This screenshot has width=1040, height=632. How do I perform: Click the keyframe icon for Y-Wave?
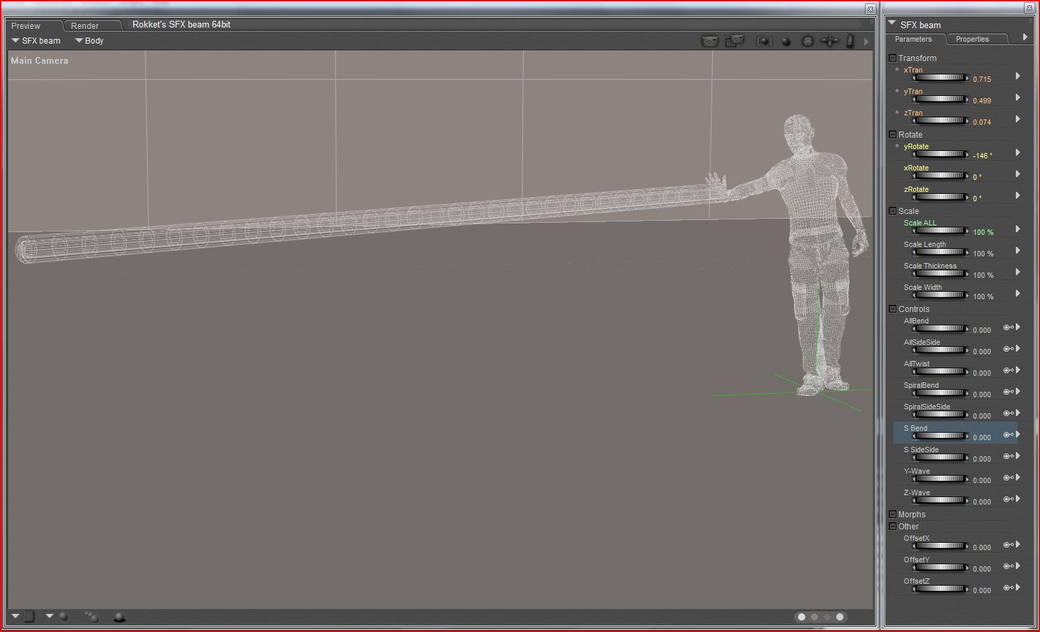[x=1008, y=478]
